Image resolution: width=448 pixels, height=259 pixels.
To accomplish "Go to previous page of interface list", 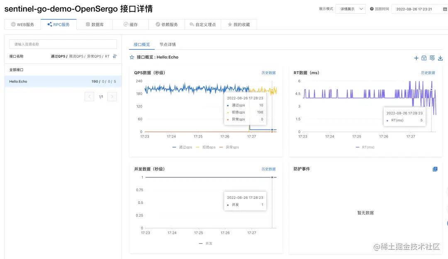I will 90,97.
